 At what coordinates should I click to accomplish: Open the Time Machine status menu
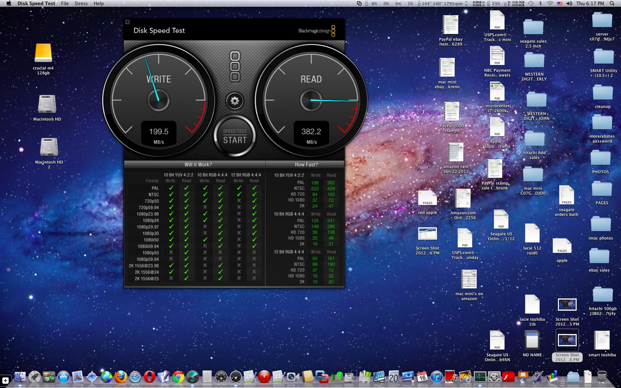(531, 4)
